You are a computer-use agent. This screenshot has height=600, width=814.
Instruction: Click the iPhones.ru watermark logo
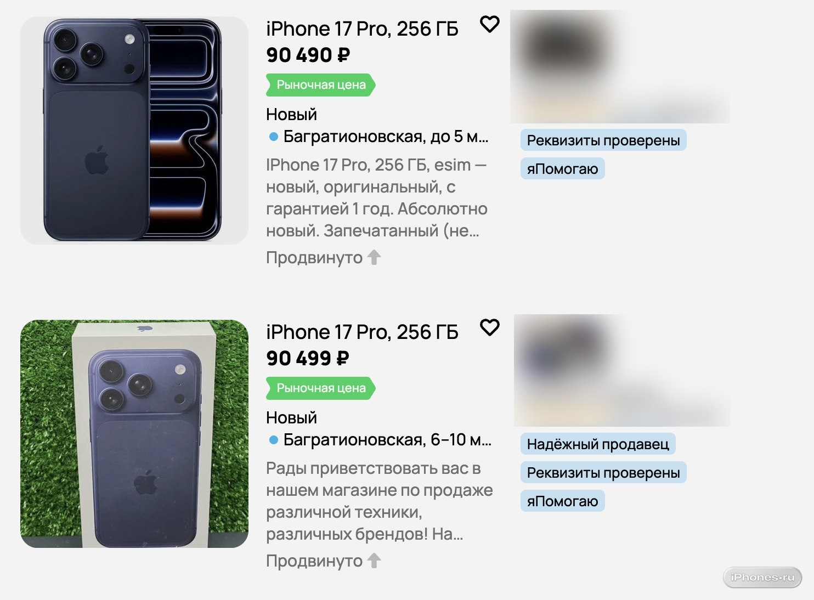pyautogui.click(x=762, y=577)
